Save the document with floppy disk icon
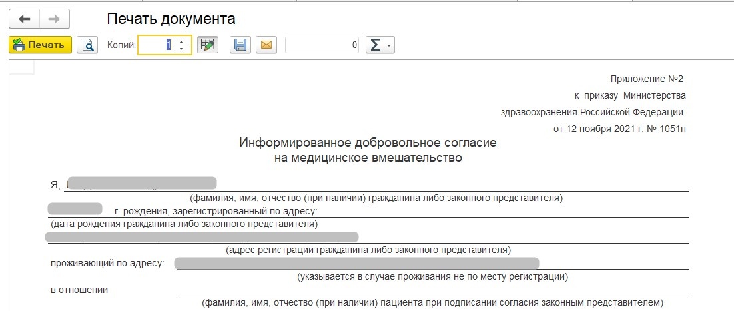Screen dimensions: 734x311 click(240, 45)
